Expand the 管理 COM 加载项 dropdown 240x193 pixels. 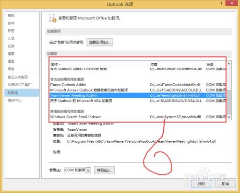pos(88,170)
